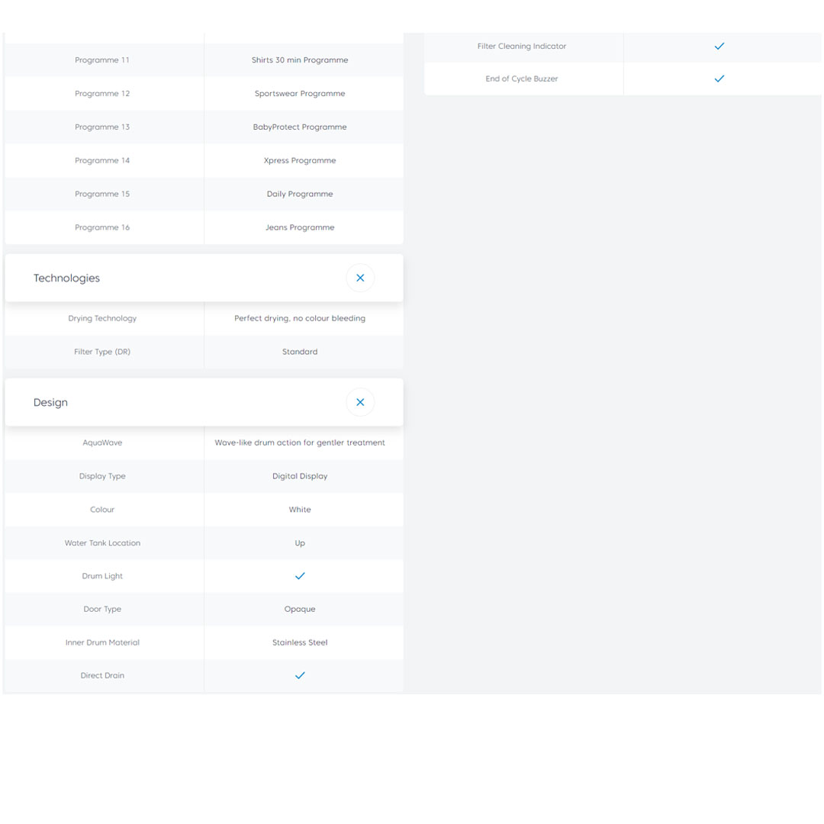
Task: Click the BabyProtect Programme entry
Action: click(300, 127)
